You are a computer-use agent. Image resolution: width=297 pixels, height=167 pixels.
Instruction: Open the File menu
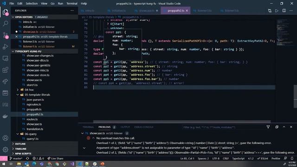coord(12,3)
